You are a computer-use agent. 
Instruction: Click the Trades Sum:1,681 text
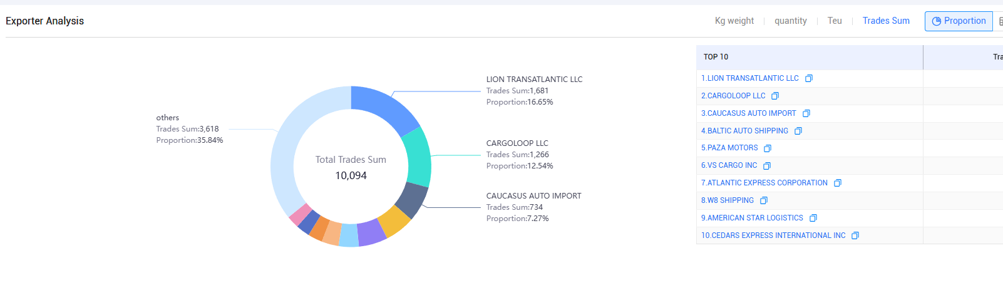tap(517, 91)
